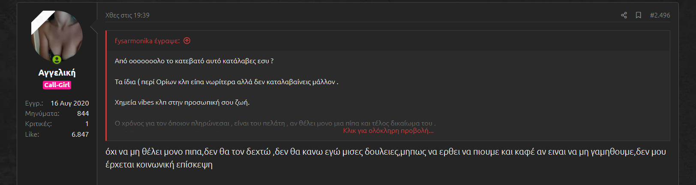
Task: Click the Μηνύματα label in user stats
Action: coord(42,114)
